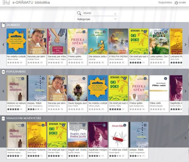Open Zila debess zelta mākoņos cover
189x162 pixels.
[x=98, y=42]
